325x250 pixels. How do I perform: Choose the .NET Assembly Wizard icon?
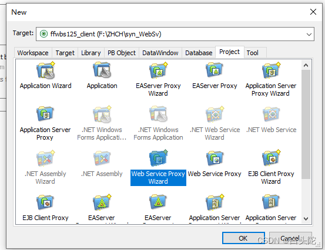(x=46, y=158)
